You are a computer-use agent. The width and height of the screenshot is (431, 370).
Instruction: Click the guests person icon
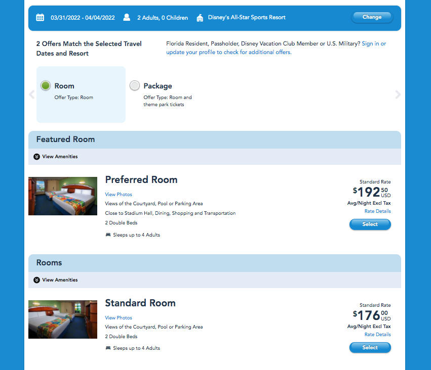(x=127, y=18)
